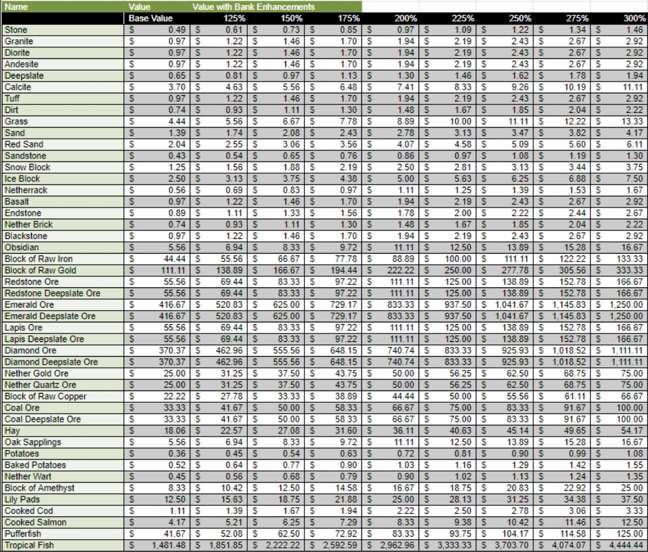The image size is (648, 552).
Task: Click the 'Value with Bank Enhancements' header
Action: (x=276, y=7)
